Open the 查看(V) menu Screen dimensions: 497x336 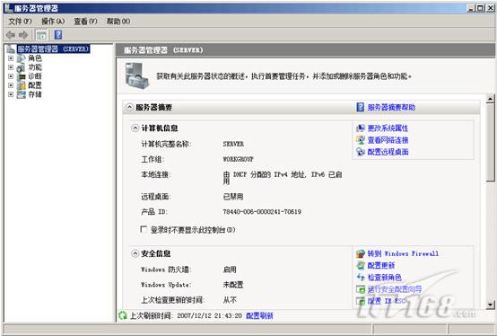pyautogui.click(x=85, y=22)
